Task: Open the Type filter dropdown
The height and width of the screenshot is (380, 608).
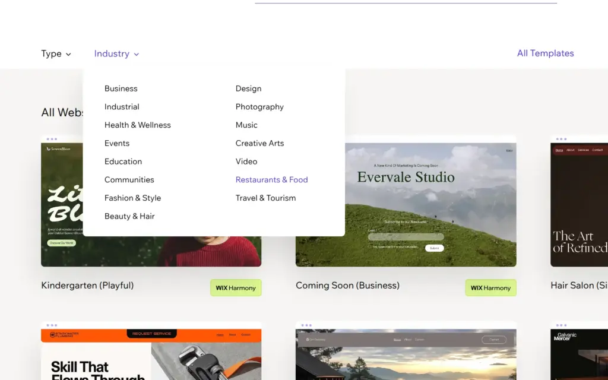Action: (x=56, y=53)
